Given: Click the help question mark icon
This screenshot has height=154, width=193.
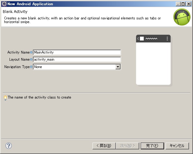Looking at the screenshot, I should pos(9,146).
